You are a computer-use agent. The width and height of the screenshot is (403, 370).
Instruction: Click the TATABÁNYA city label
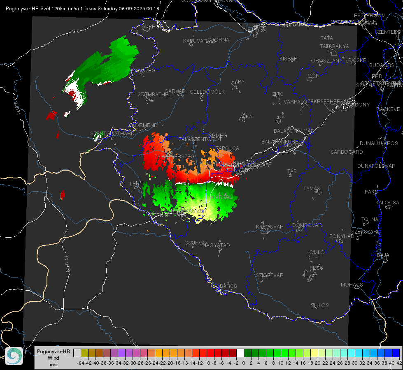pyautogui.click(x=334, y=46)
